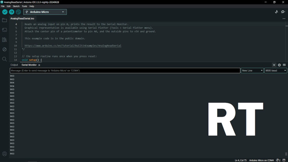Switch to the Output tab
This screenshot has height=162, width=288.
[14, 65]
